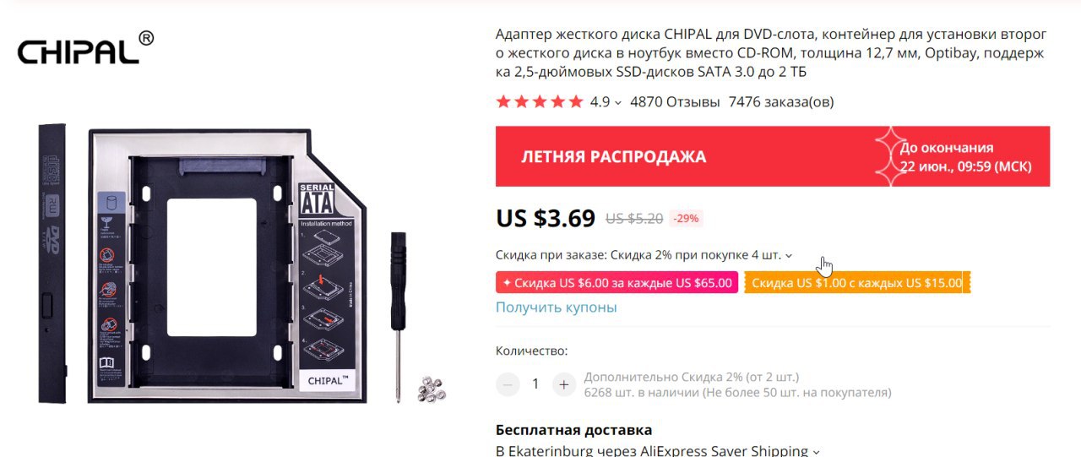Click the Serial ATA label on caddy

(x=317, y=199)
